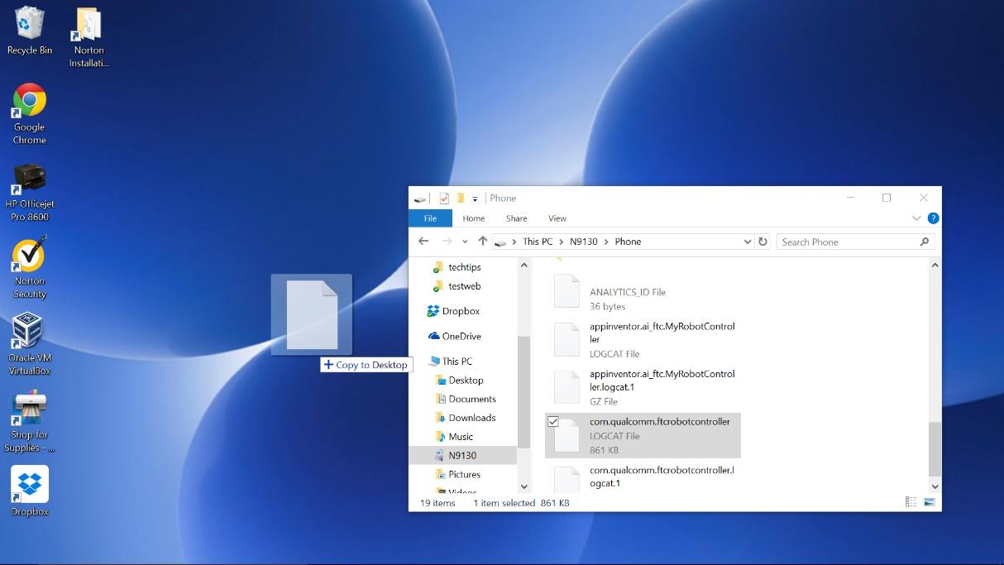Viewport: 1004px width, 565px height.
Task: Select techtips folder in navigation pane
Action: click(x=463, y=267)
